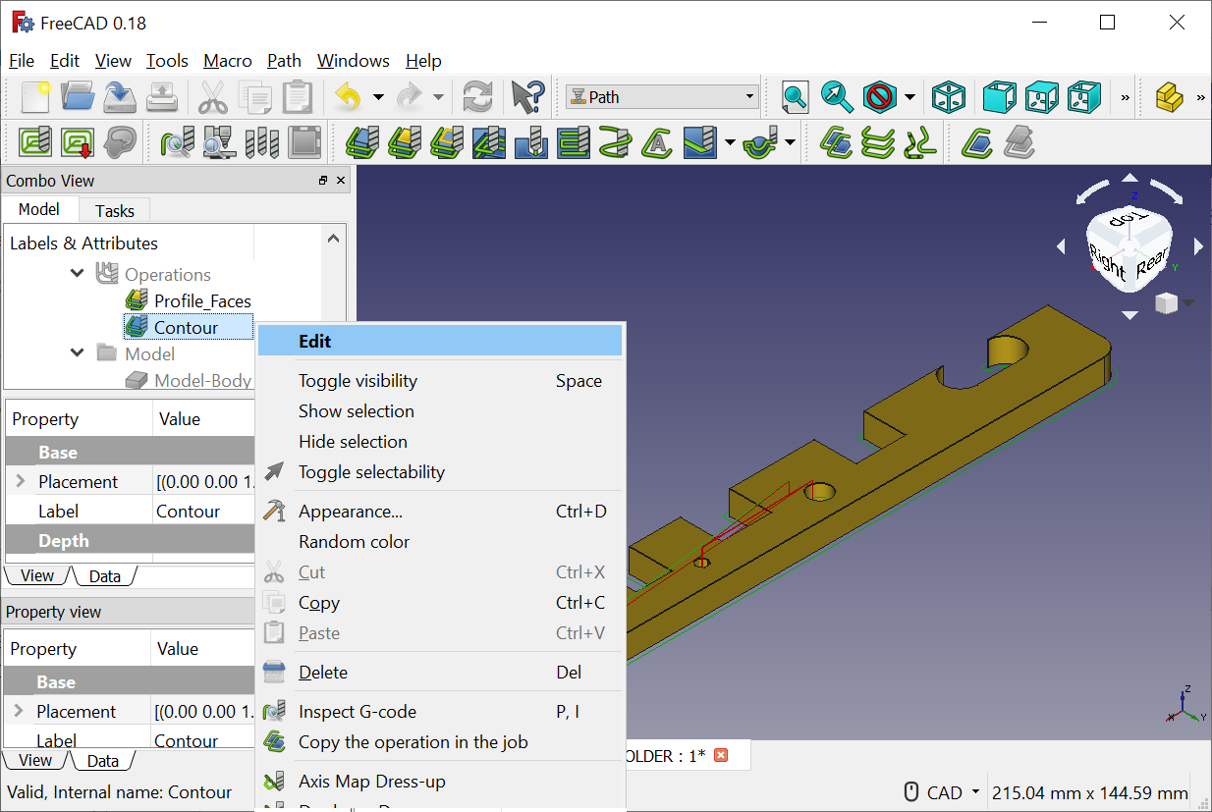
Task: Click the Label value field Contour in the upper panel
Action: [x=204, y=511]
